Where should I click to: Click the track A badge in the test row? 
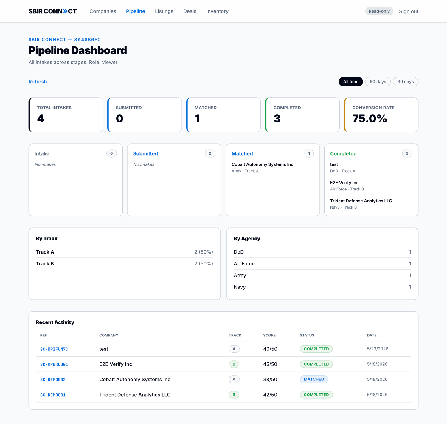pyautogui.click(x=234, y=349)
